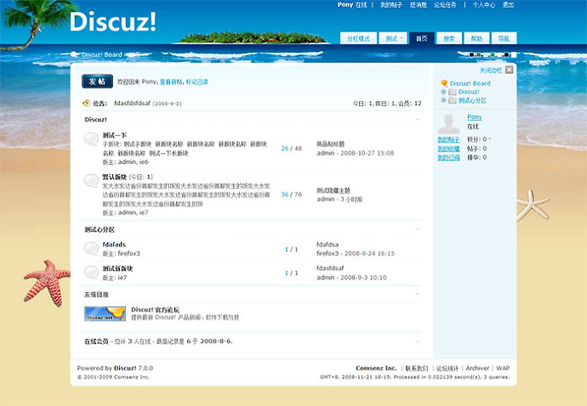This screenshot has width=587, height=406.
Task: Click the WAP footer link
Action: [503, 369]
